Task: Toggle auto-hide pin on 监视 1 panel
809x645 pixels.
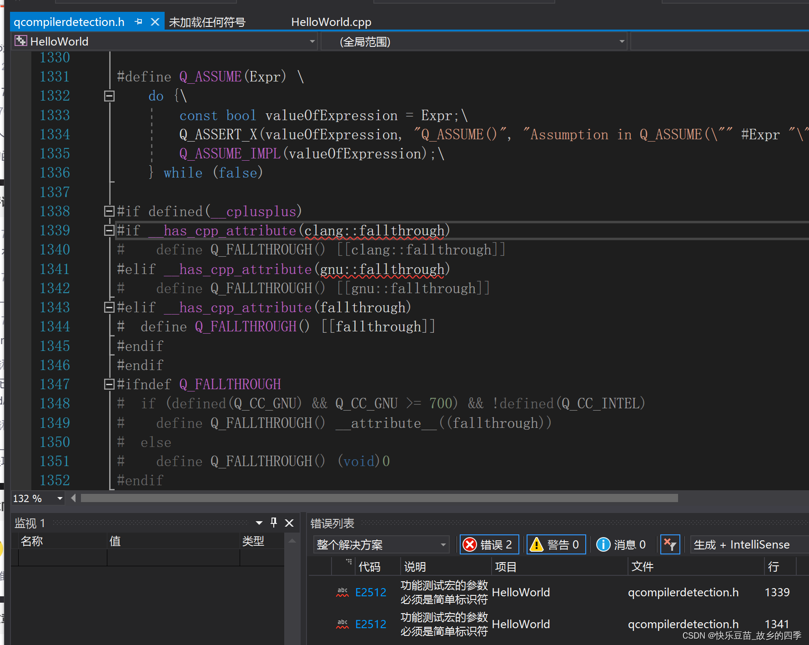Action: [274, 523]
